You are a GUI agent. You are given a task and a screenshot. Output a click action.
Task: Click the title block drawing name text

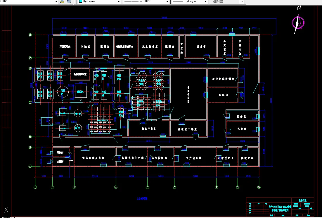coord(280,209)
